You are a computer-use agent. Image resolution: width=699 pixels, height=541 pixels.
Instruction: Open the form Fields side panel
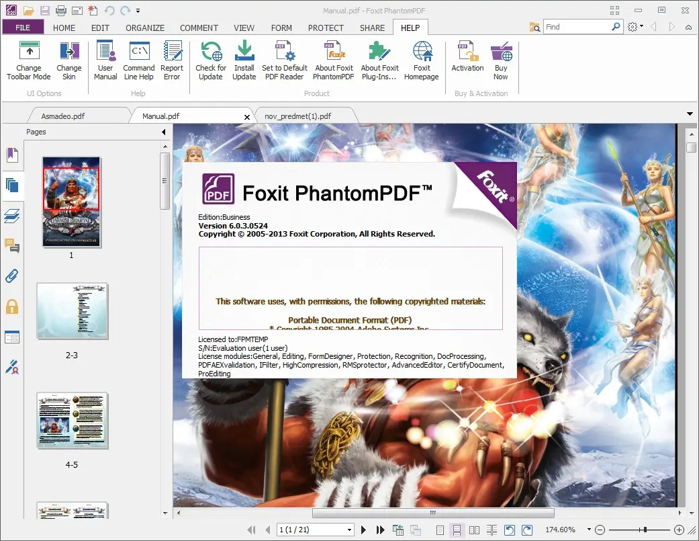tap(12, 337)
